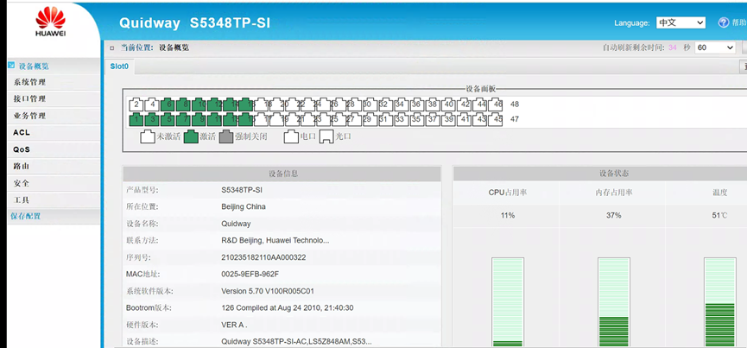Select active port 3 on the panel
Image resolution: width=747 pixels, height=348 pixels.
152,119
